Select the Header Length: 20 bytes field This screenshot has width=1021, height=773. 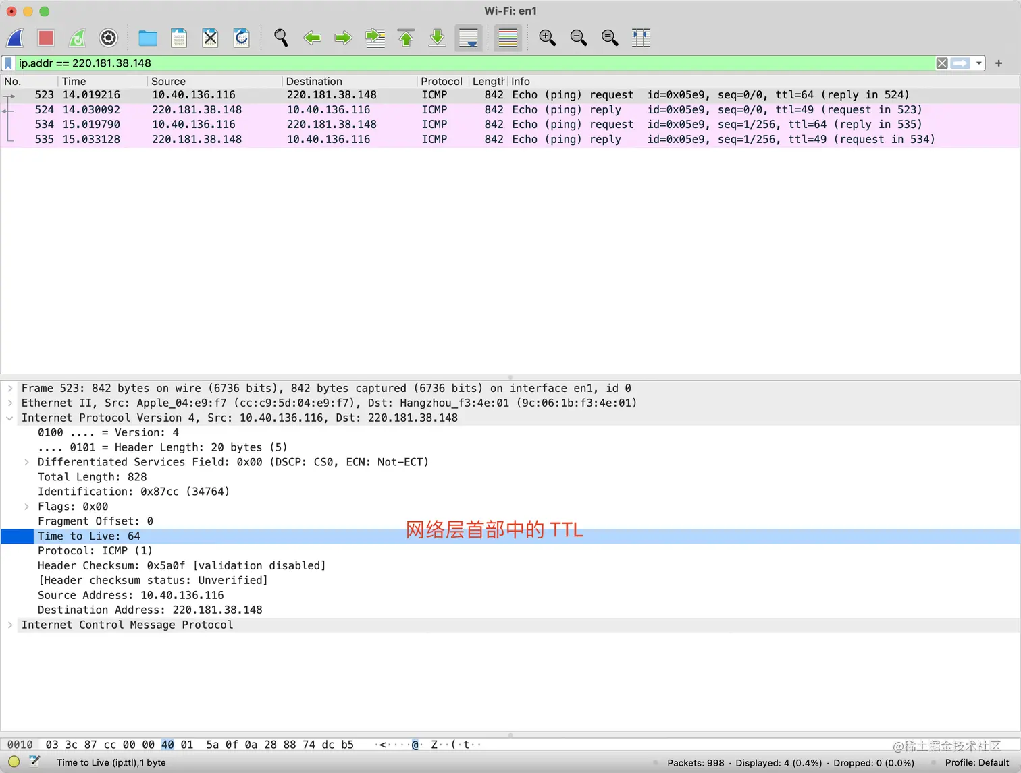[162, 448]
